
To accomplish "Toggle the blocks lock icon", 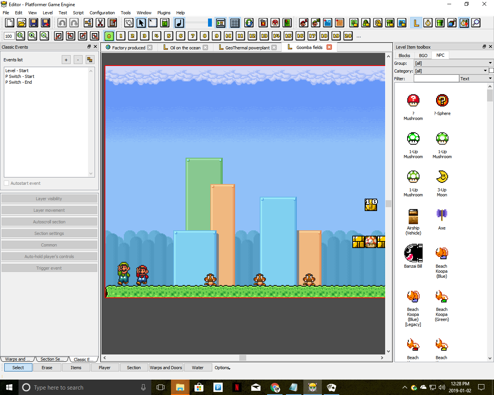I will 354,23.
